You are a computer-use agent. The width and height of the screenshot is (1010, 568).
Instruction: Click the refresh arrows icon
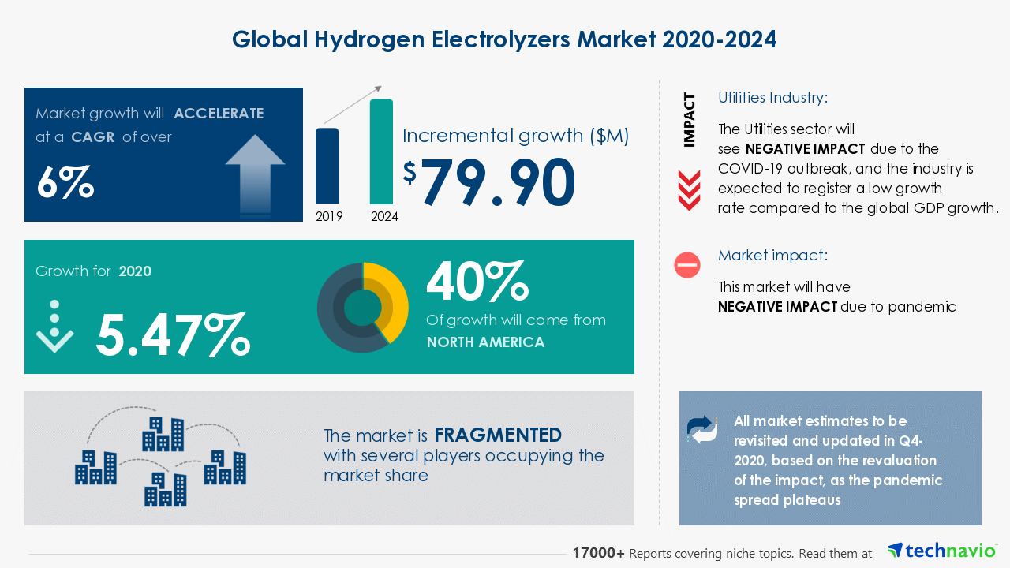point(701,429)
